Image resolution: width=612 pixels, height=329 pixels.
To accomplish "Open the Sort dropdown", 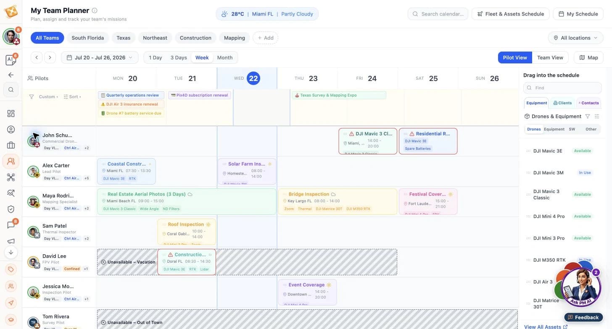I will 72,97.
